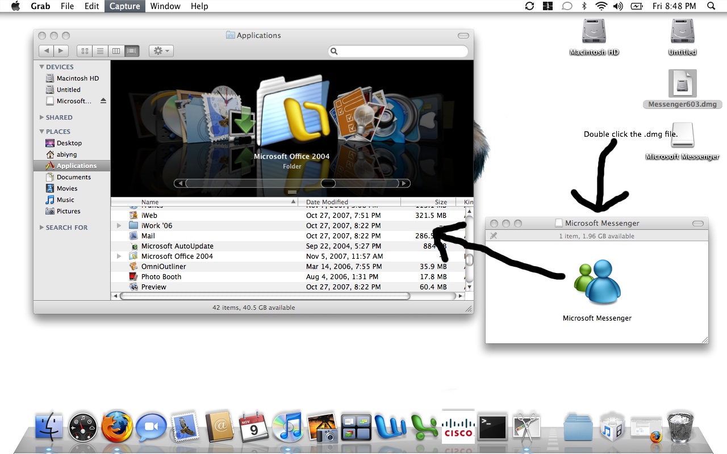Open the Trash in the Dock

point(680,427)
